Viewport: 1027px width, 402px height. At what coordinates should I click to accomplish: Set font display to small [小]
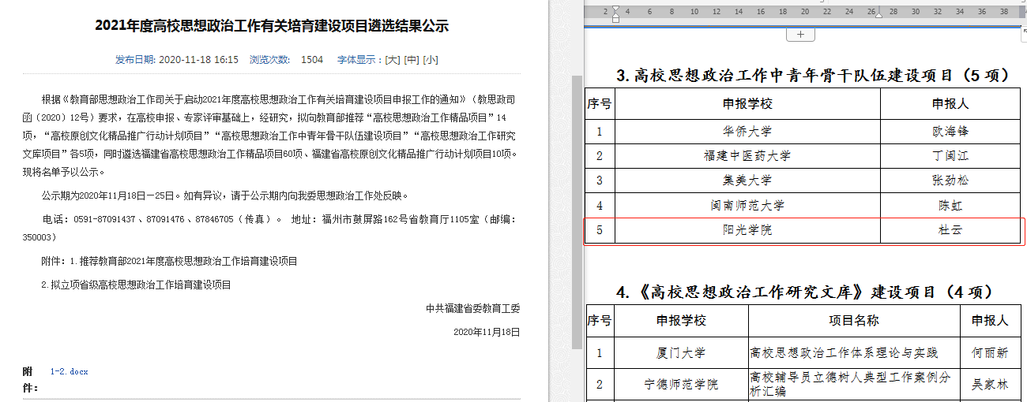pyautogui.click(x=431, y=60)
